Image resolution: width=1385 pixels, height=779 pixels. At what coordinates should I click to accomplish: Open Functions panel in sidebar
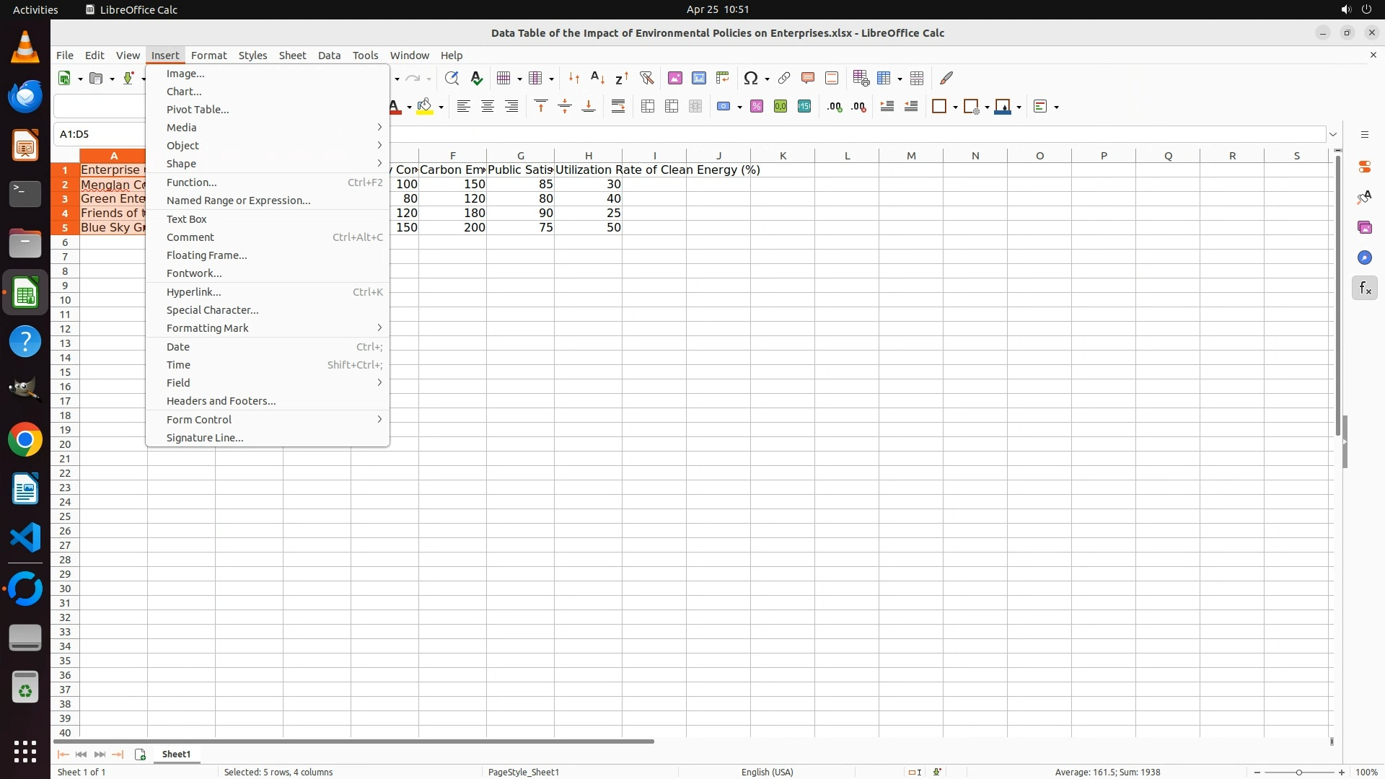pos(1365,289)
